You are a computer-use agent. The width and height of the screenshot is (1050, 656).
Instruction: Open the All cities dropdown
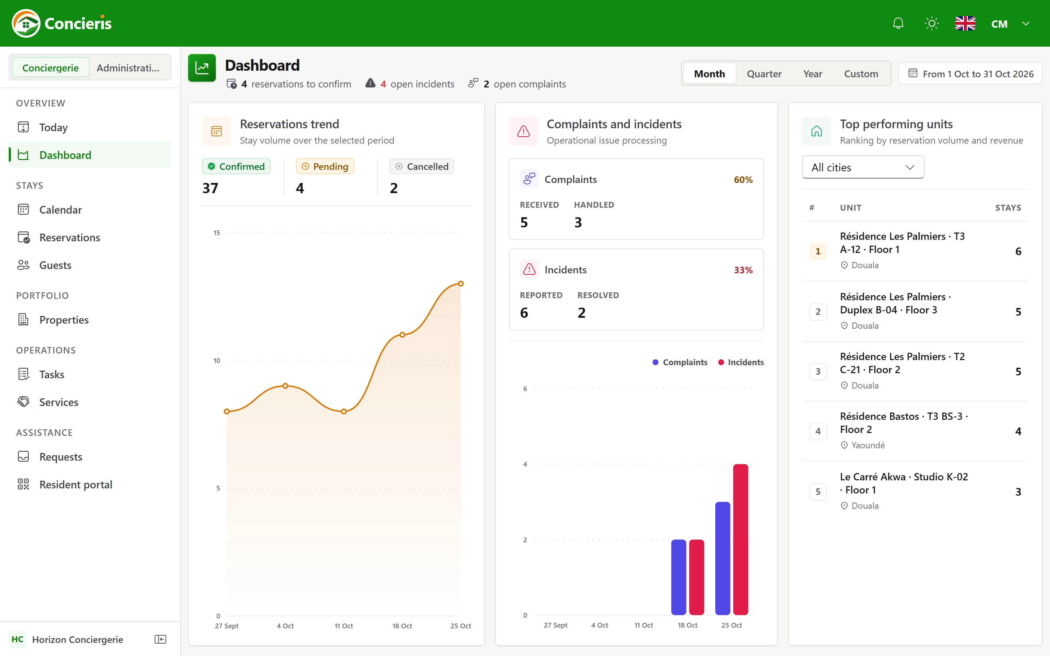[x=863, y=168]
